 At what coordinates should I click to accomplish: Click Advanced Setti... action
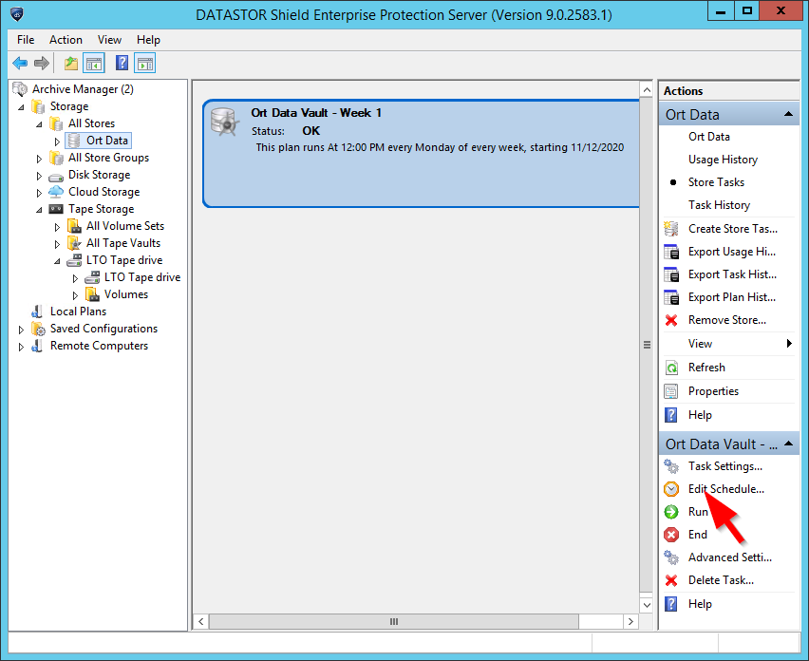pyautogui.click(x=730, y=557)
